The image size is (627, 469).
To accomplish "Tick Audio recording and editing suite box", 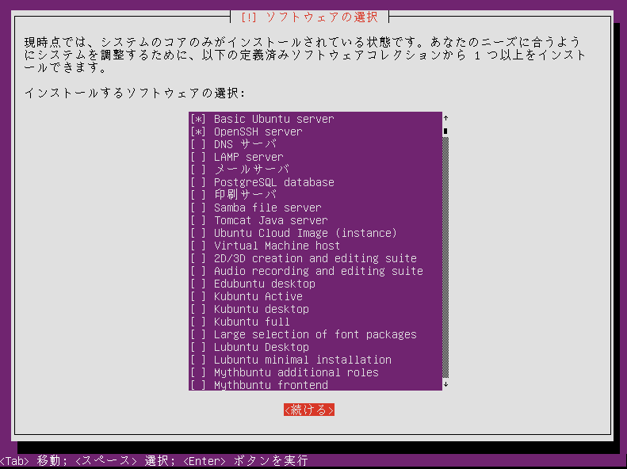I will coord(198,271).
